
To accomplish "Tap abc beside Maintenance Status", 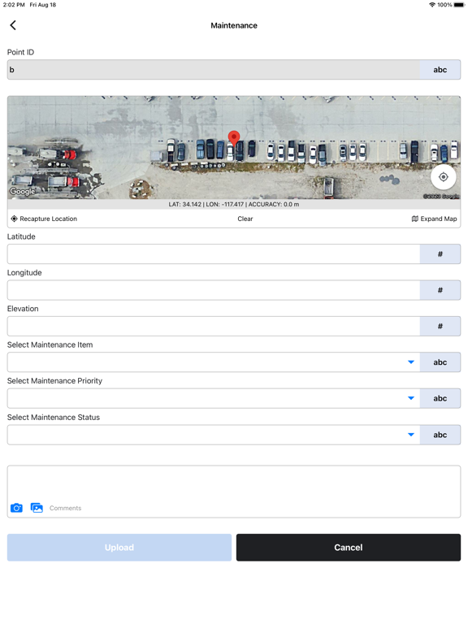I will pyautogui.click(x=440, y=435).
